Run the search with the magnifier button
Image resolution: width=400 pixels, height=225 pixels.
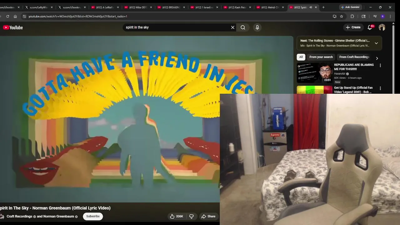243,27
